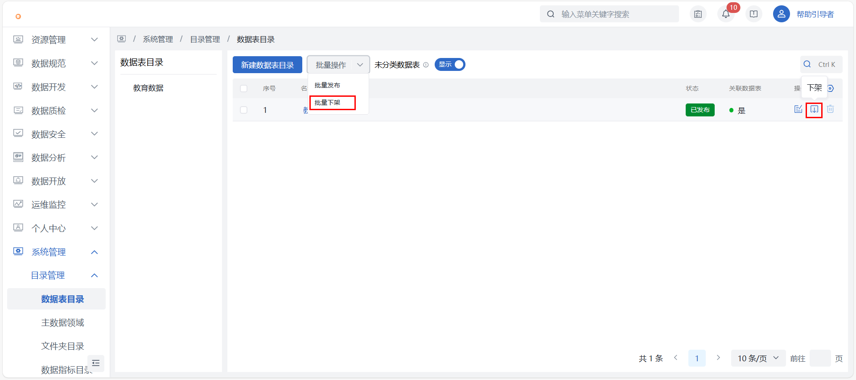Click the 已发布 status tag
The image size is (856, 380).
coord(700,110)
